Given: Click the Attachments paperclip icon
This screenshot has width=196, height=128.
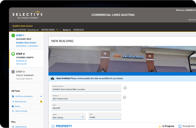Looking at the screenshot, I should point(13,127).
